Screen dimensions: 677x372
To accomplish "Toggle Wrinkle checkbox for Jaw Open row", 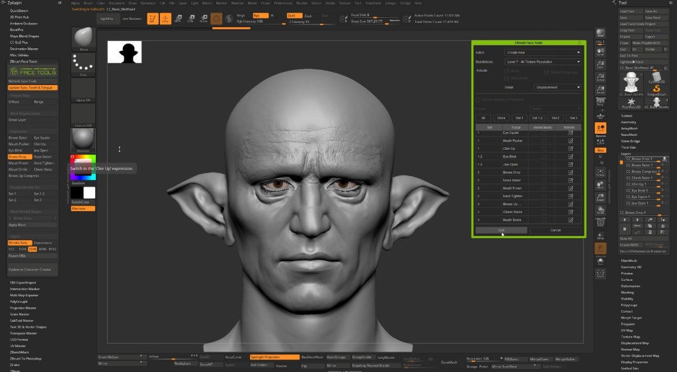I will coord(571,164).
